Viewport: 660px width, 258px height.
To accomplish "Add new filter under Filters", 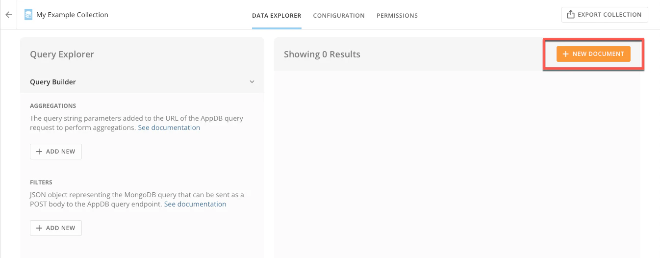I will pos(56,228).
